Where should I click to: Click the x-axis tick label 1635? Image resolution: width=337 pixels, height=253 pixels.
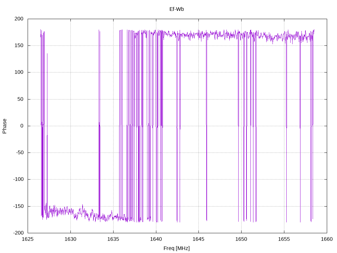click(x=113, y=239)
